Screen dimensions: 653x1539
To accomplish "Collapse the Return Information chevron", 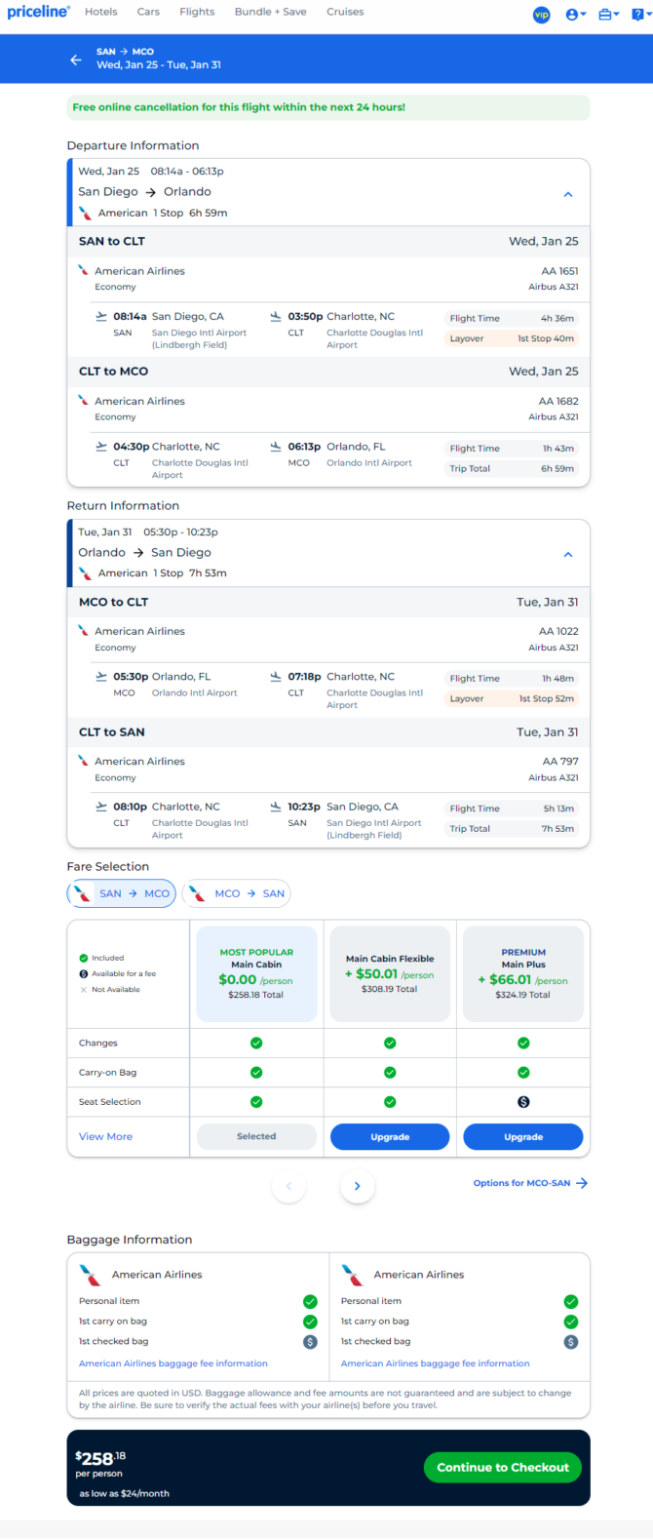I will pos(568,554).
